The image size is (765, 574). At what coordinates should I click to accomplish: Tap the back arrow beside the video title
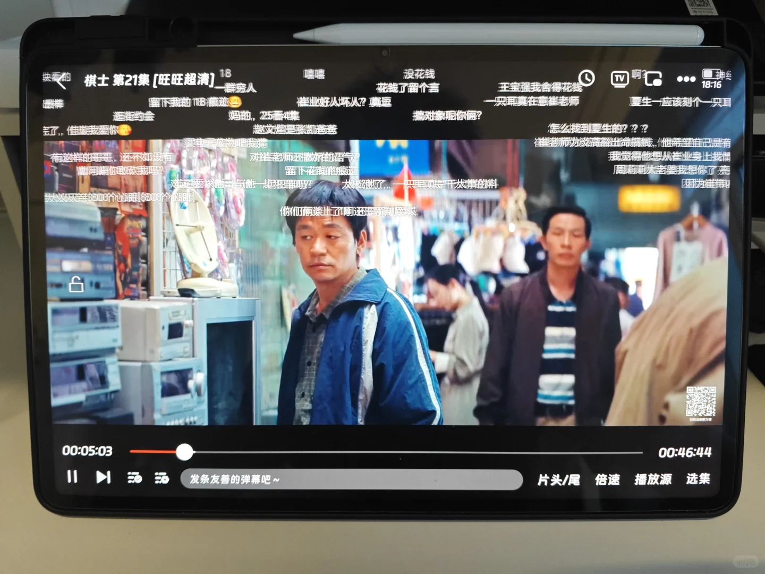click(x=62, y=82)
